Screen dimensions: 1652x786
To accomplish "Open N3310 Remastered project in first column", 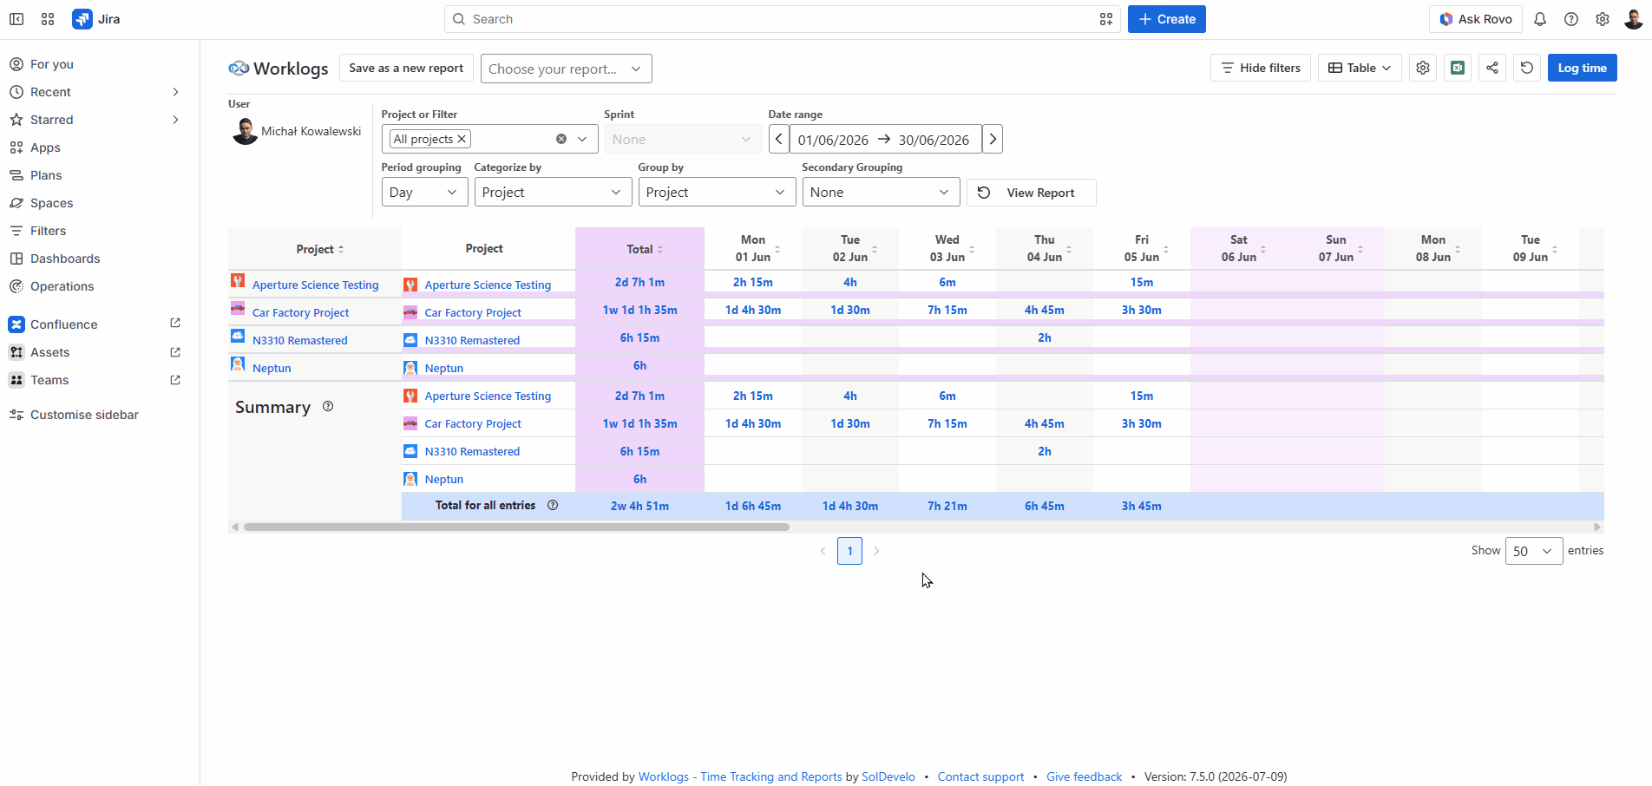I will click(300, 340).
